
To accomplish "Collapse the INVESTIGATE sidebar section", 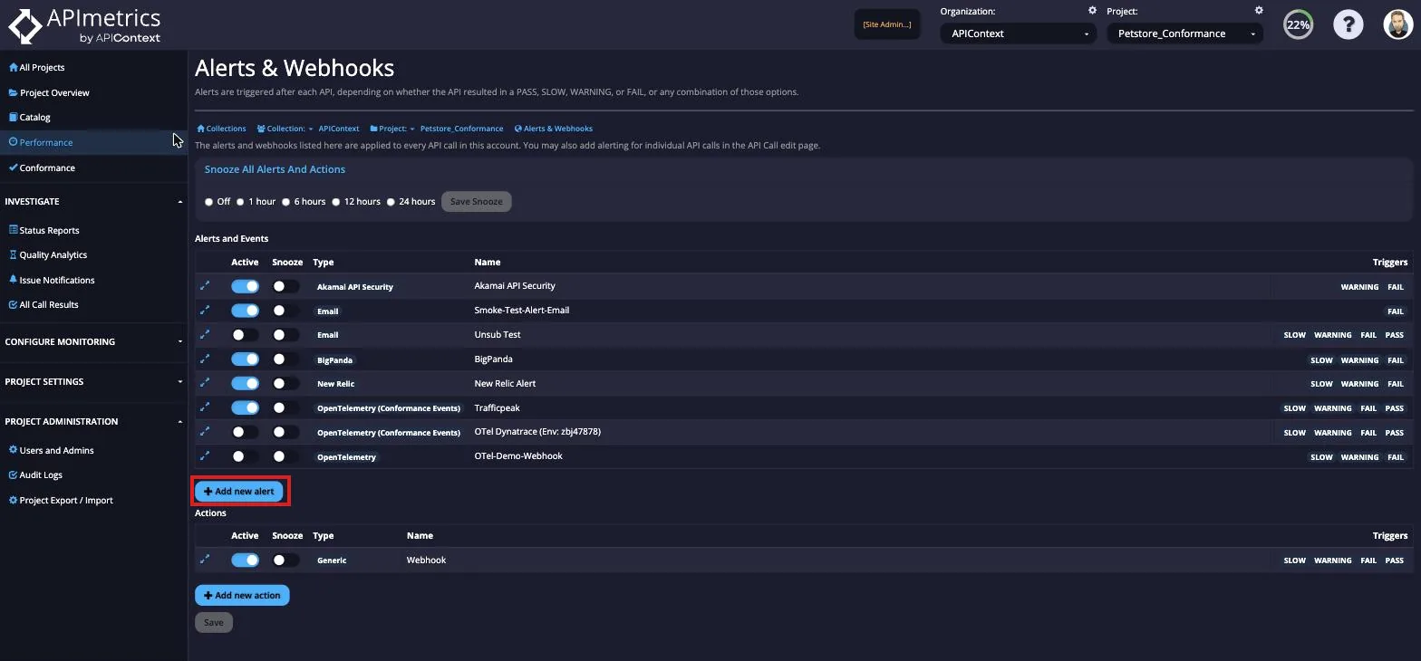I will tap(93, 201).
